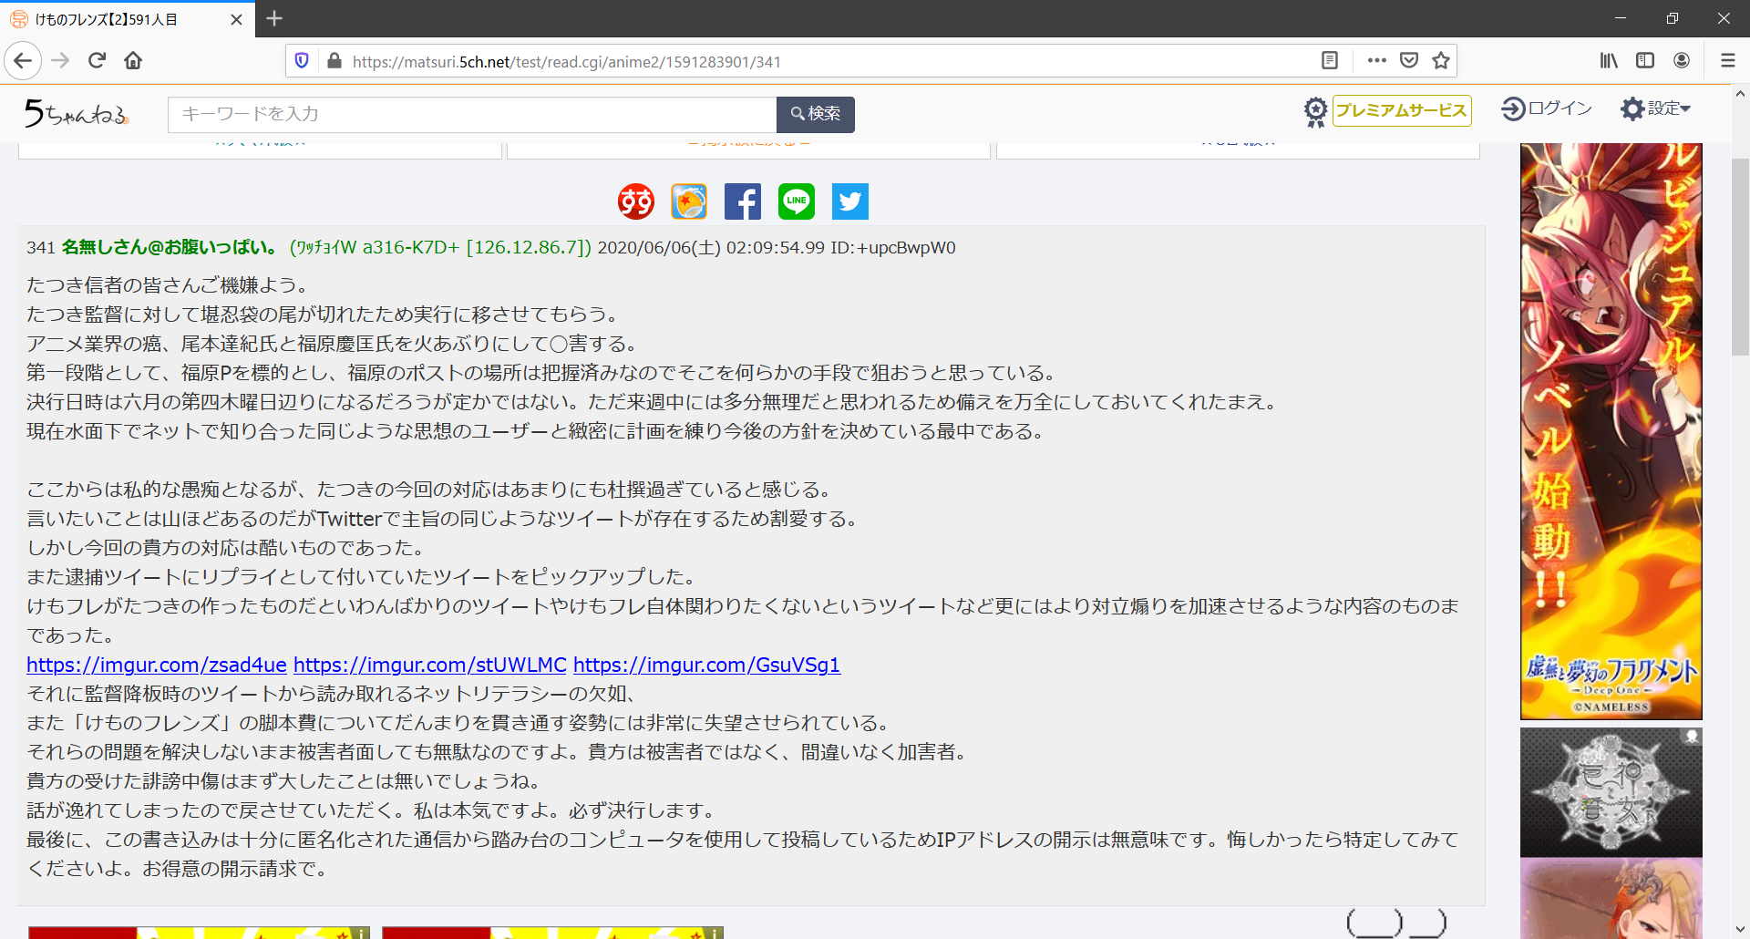The width and height of the screenshot is (1750, 939).
Task: Open the page actions three-dot menu
Action: [1376, 61]
